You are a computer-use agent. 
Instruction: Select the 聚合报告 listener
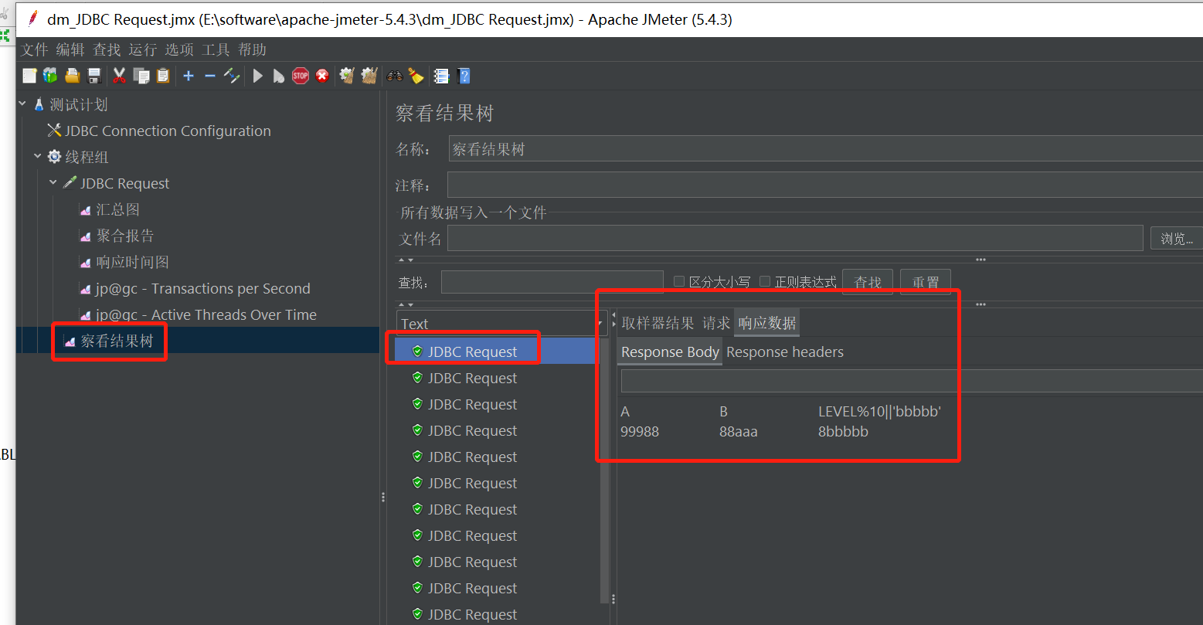point(124,236)
